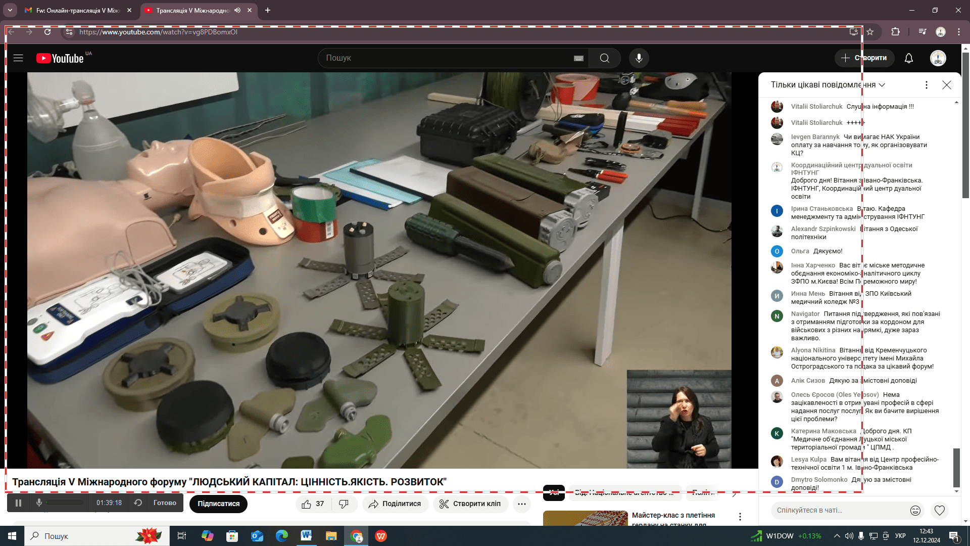
Task: Dislike the video with the thumbs-down
Action: tap(344, 504)
